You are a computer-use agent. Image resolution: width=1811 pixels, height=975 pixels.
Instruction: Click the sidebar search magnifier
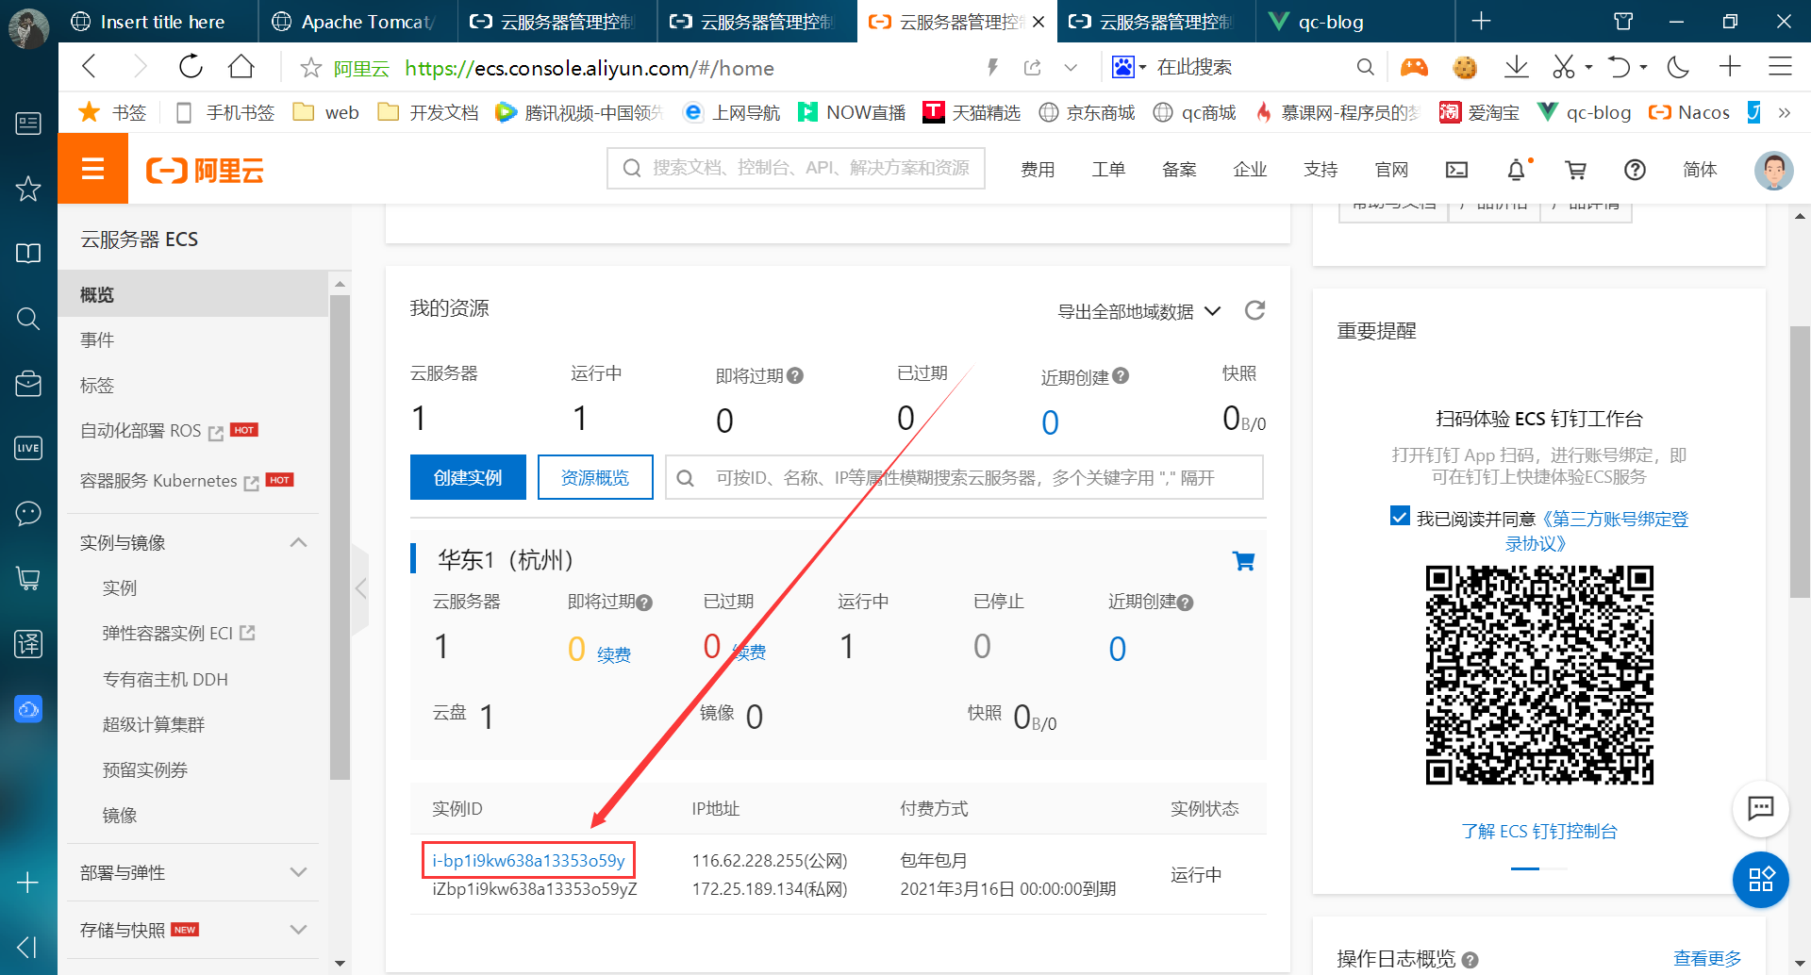[x=28, y=319]
